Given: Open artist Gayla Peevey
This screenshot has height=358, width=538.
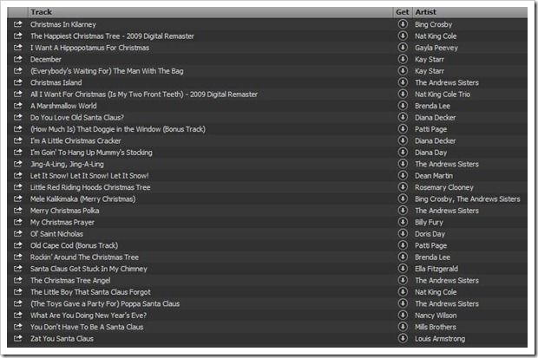Looking at the screenshot, I should click(436, 48).
